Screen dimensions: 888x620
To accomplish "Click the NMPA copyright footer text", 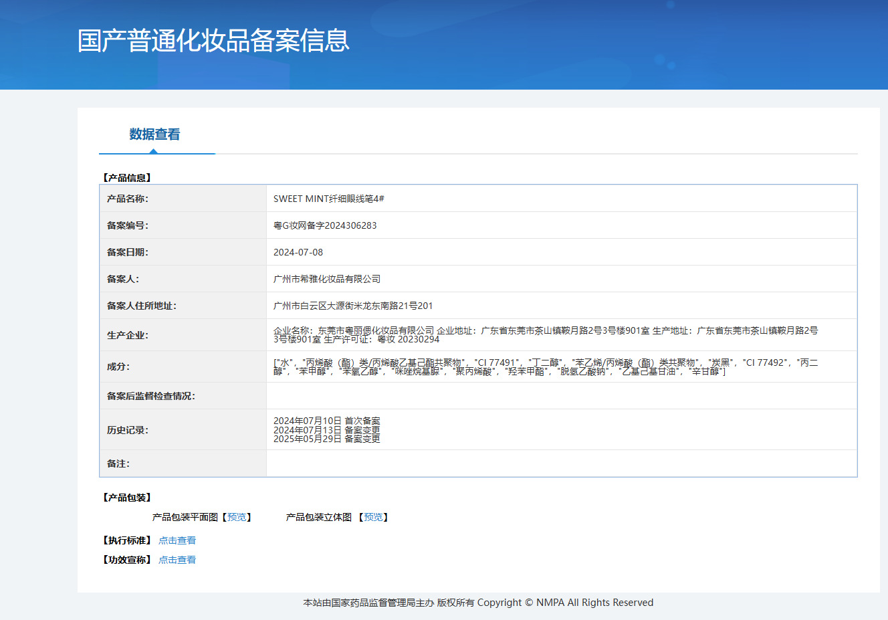I will (x=478, y=603).
